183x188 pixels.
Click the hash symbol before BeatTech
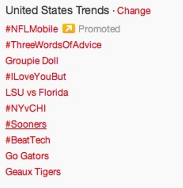8,140
